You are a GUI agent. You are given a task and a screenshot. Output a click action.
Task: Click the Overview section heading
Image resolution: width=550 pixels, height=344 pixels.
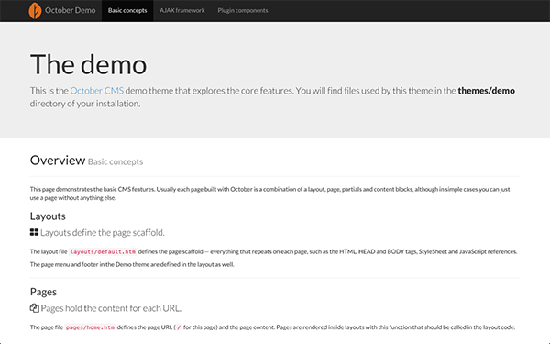point(58,161)
